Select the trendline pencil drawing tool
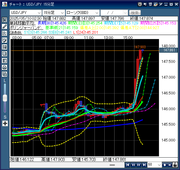 coord(5,26)
